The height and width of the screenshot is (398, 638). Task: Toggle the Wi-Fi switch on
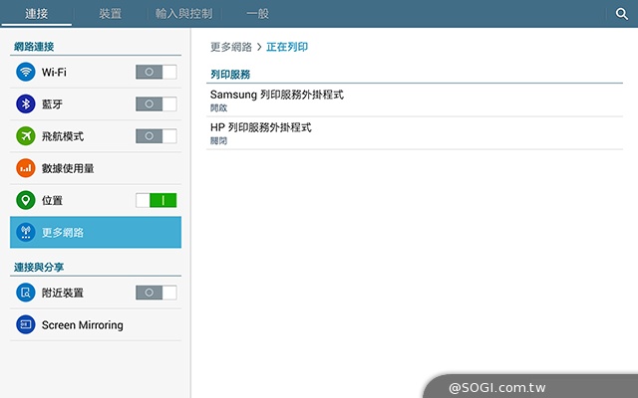point(157,72)
